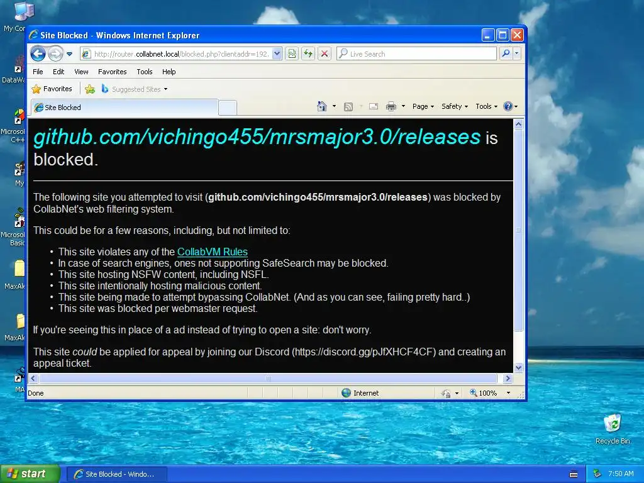This screenshot has width=644, height=483.
Task: Expand the zoom level dropdown arrow
Action: 508,393
